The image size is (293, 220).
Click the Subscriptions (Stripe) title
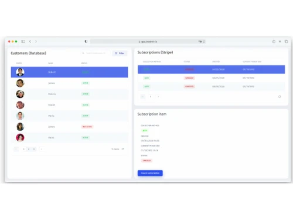click(155, 52)
